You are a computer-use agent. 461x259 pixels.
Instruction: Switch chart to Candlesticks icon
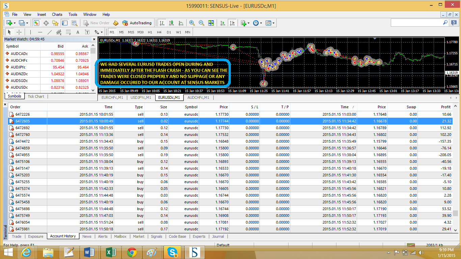coord(171,23)
